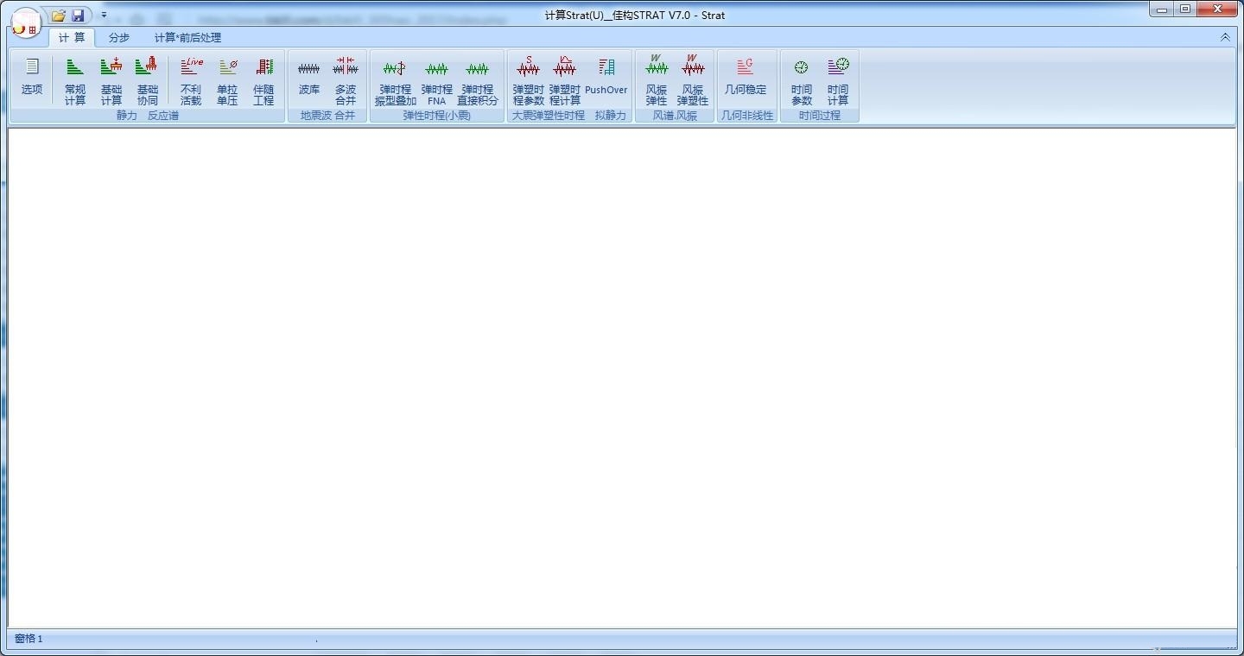Choose 单拉单压 tension-compression tool
The height and width of the screenshot is (656, 1244).
(x=227, y=79)
